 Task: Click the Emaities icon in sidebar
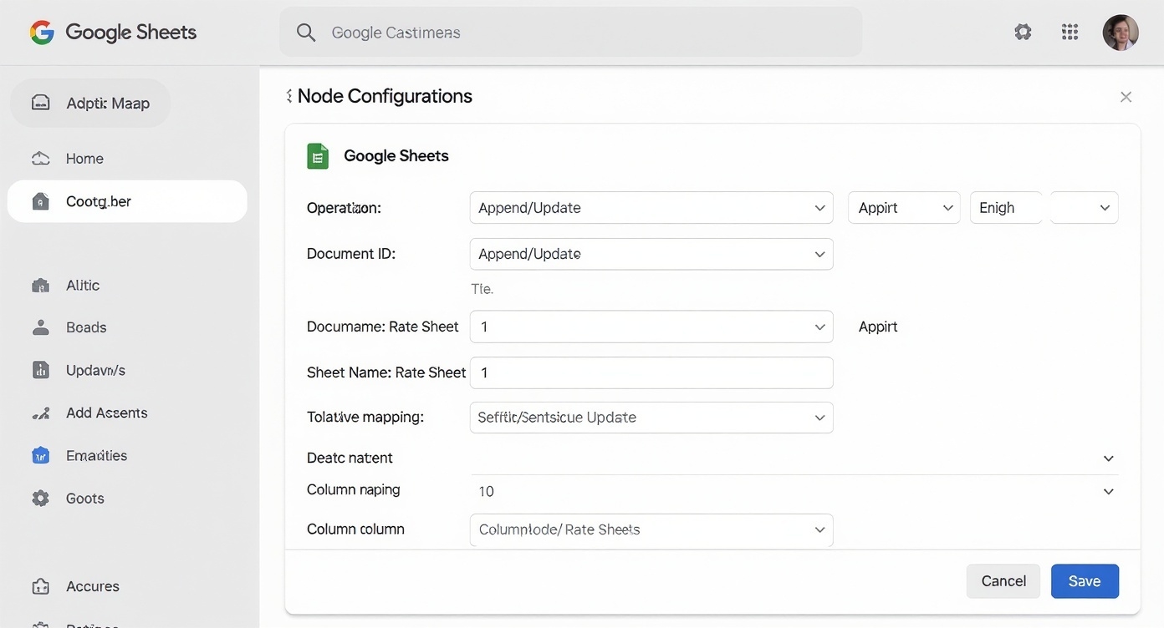pyautogui.click(x=40, y=456)
